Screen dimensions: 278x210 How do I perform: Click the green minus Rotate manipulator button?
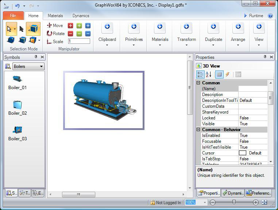coord(79,34)
